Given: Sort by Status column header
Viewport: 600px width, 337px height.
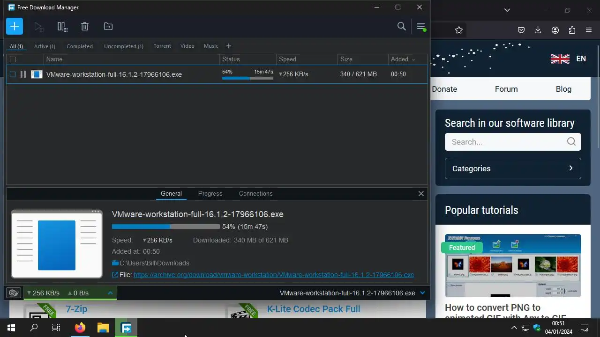Looking at the screenshot, I should (247, 59).
